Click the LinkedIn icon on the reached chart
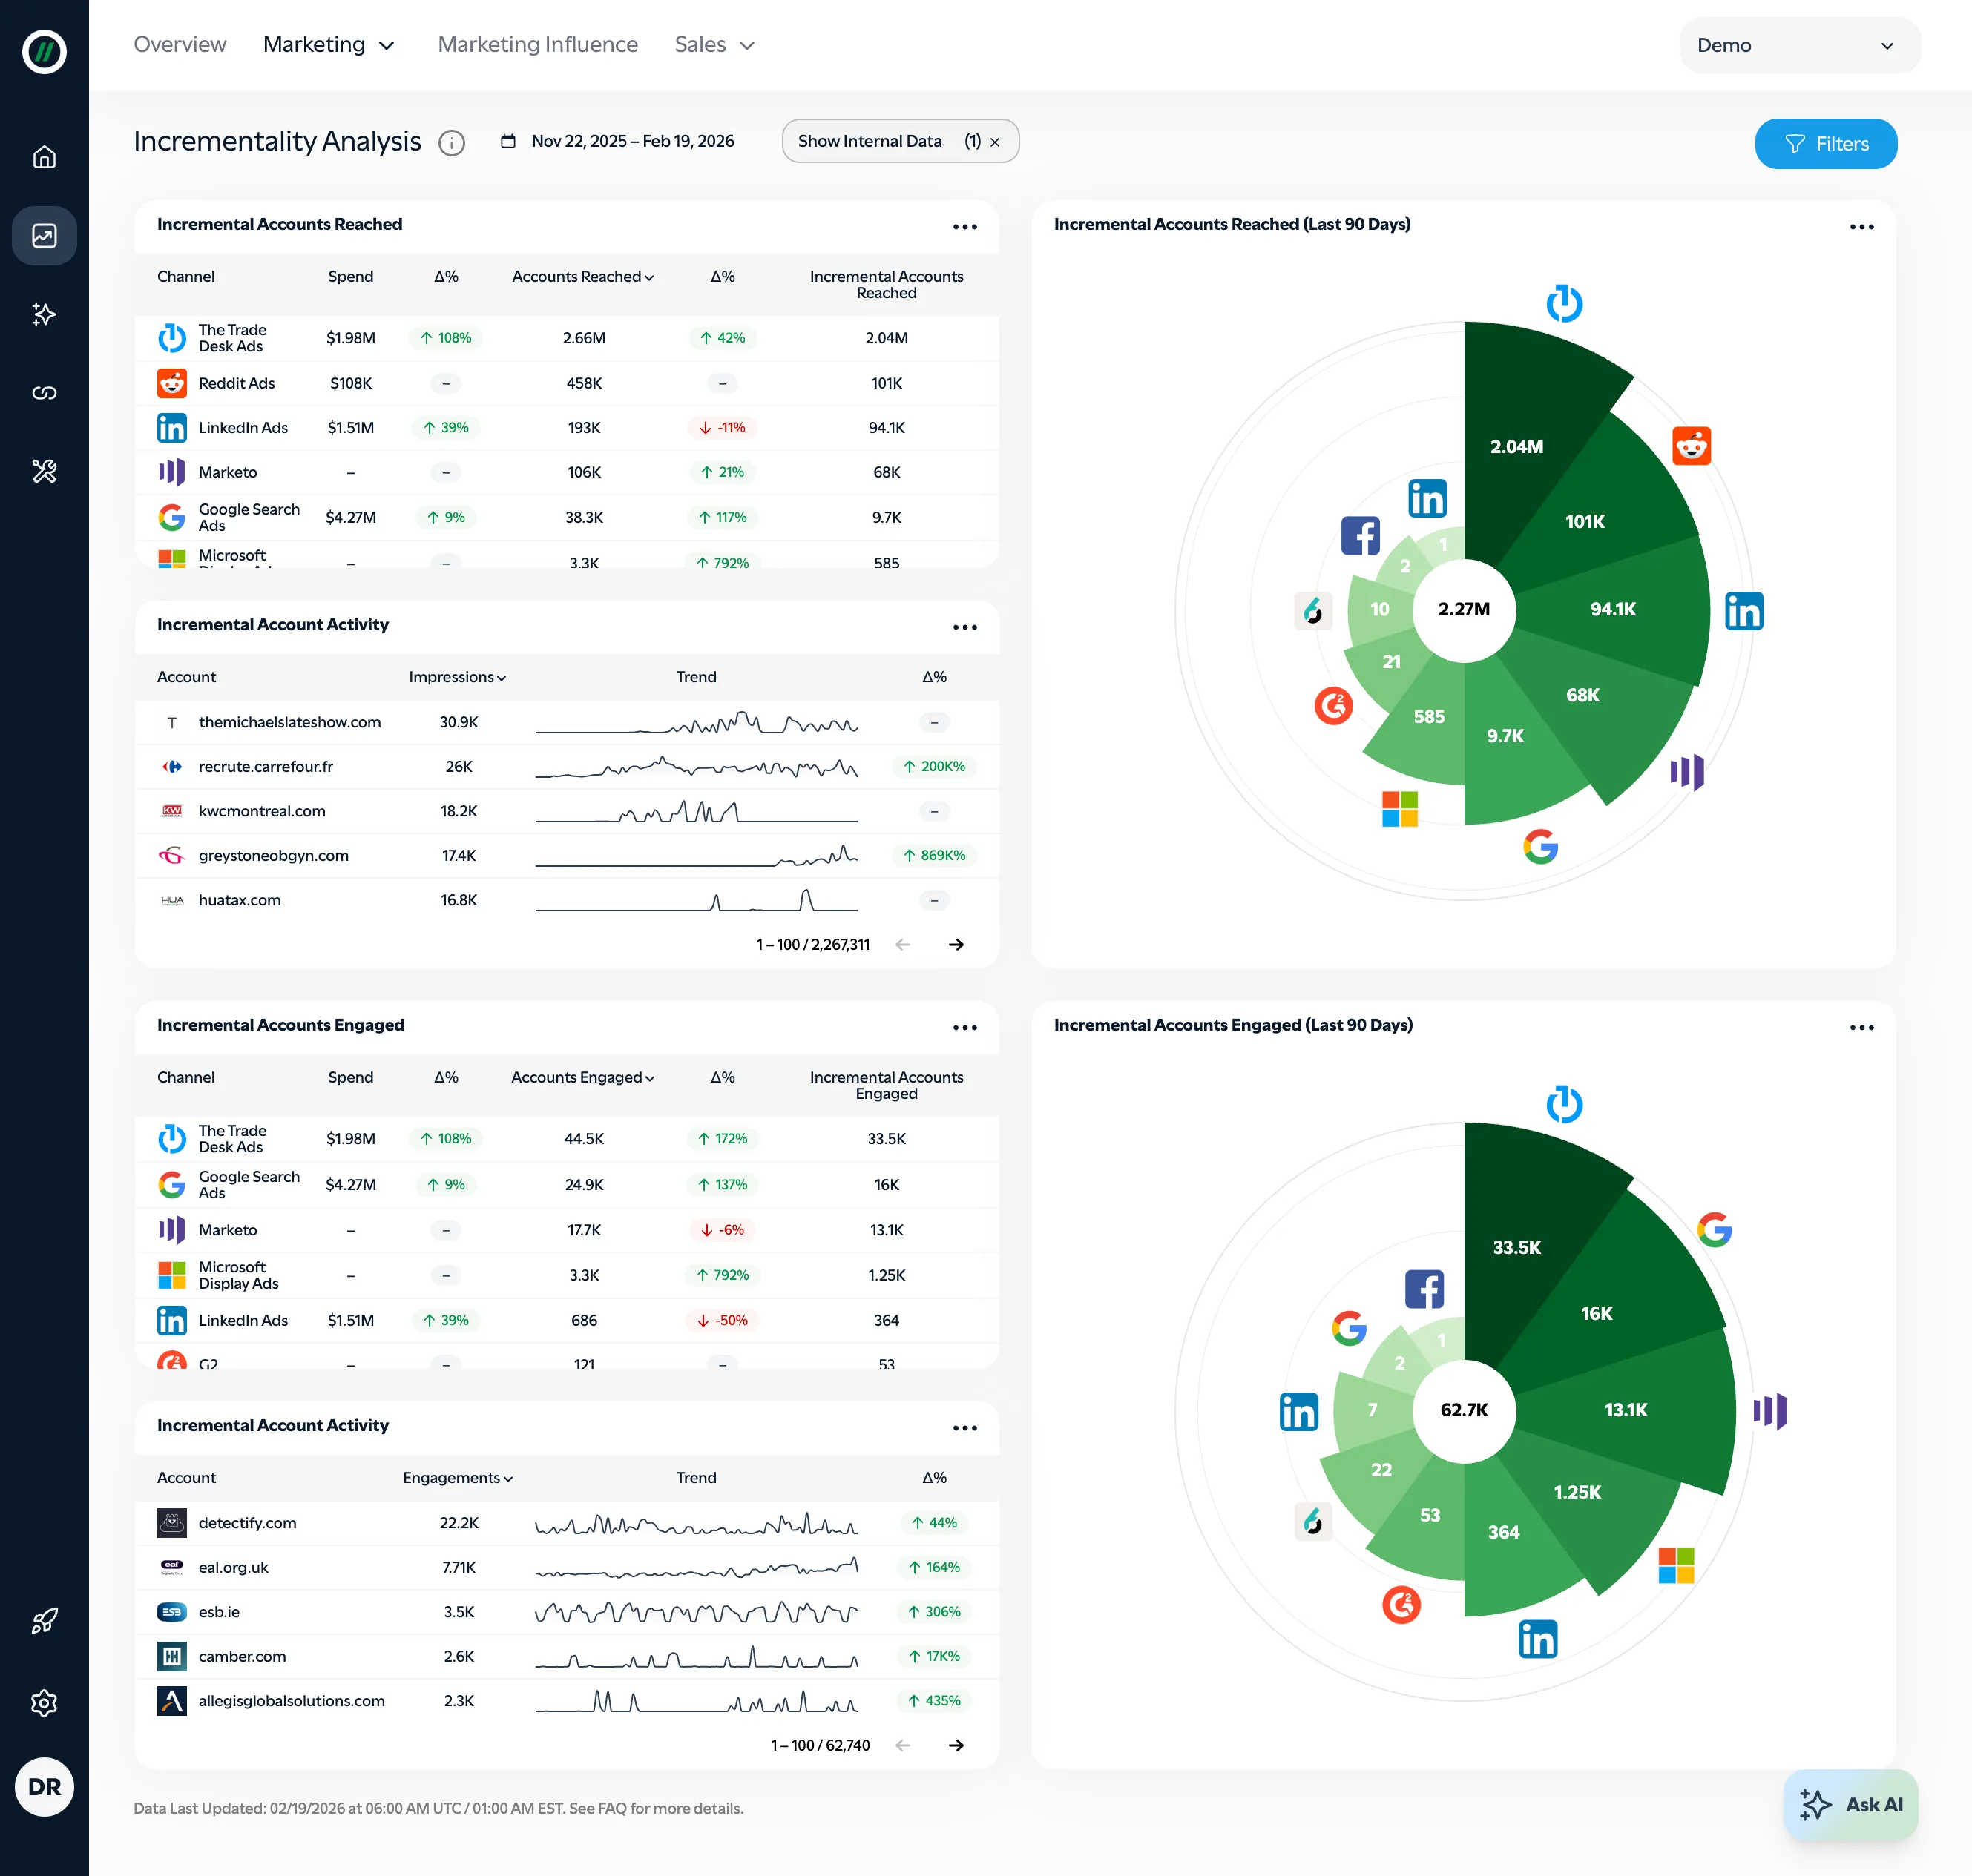Image resolution: width=1972 pixels, height=1876 pixels. click(1744, 610)
